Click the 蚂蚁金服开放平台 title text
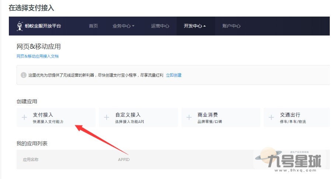The height and width of the screenshot is (179, 332). pos(43,26)
